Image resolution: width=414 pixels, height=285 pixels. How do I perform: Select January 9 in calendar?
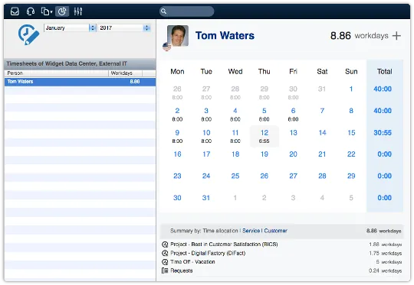pos(177,136)
